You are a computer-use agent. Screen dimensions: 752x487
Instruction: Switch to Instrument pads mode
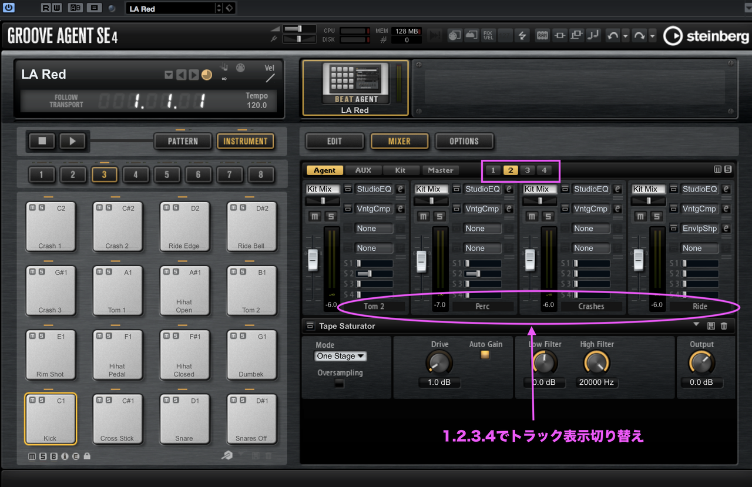click(245, 141)
